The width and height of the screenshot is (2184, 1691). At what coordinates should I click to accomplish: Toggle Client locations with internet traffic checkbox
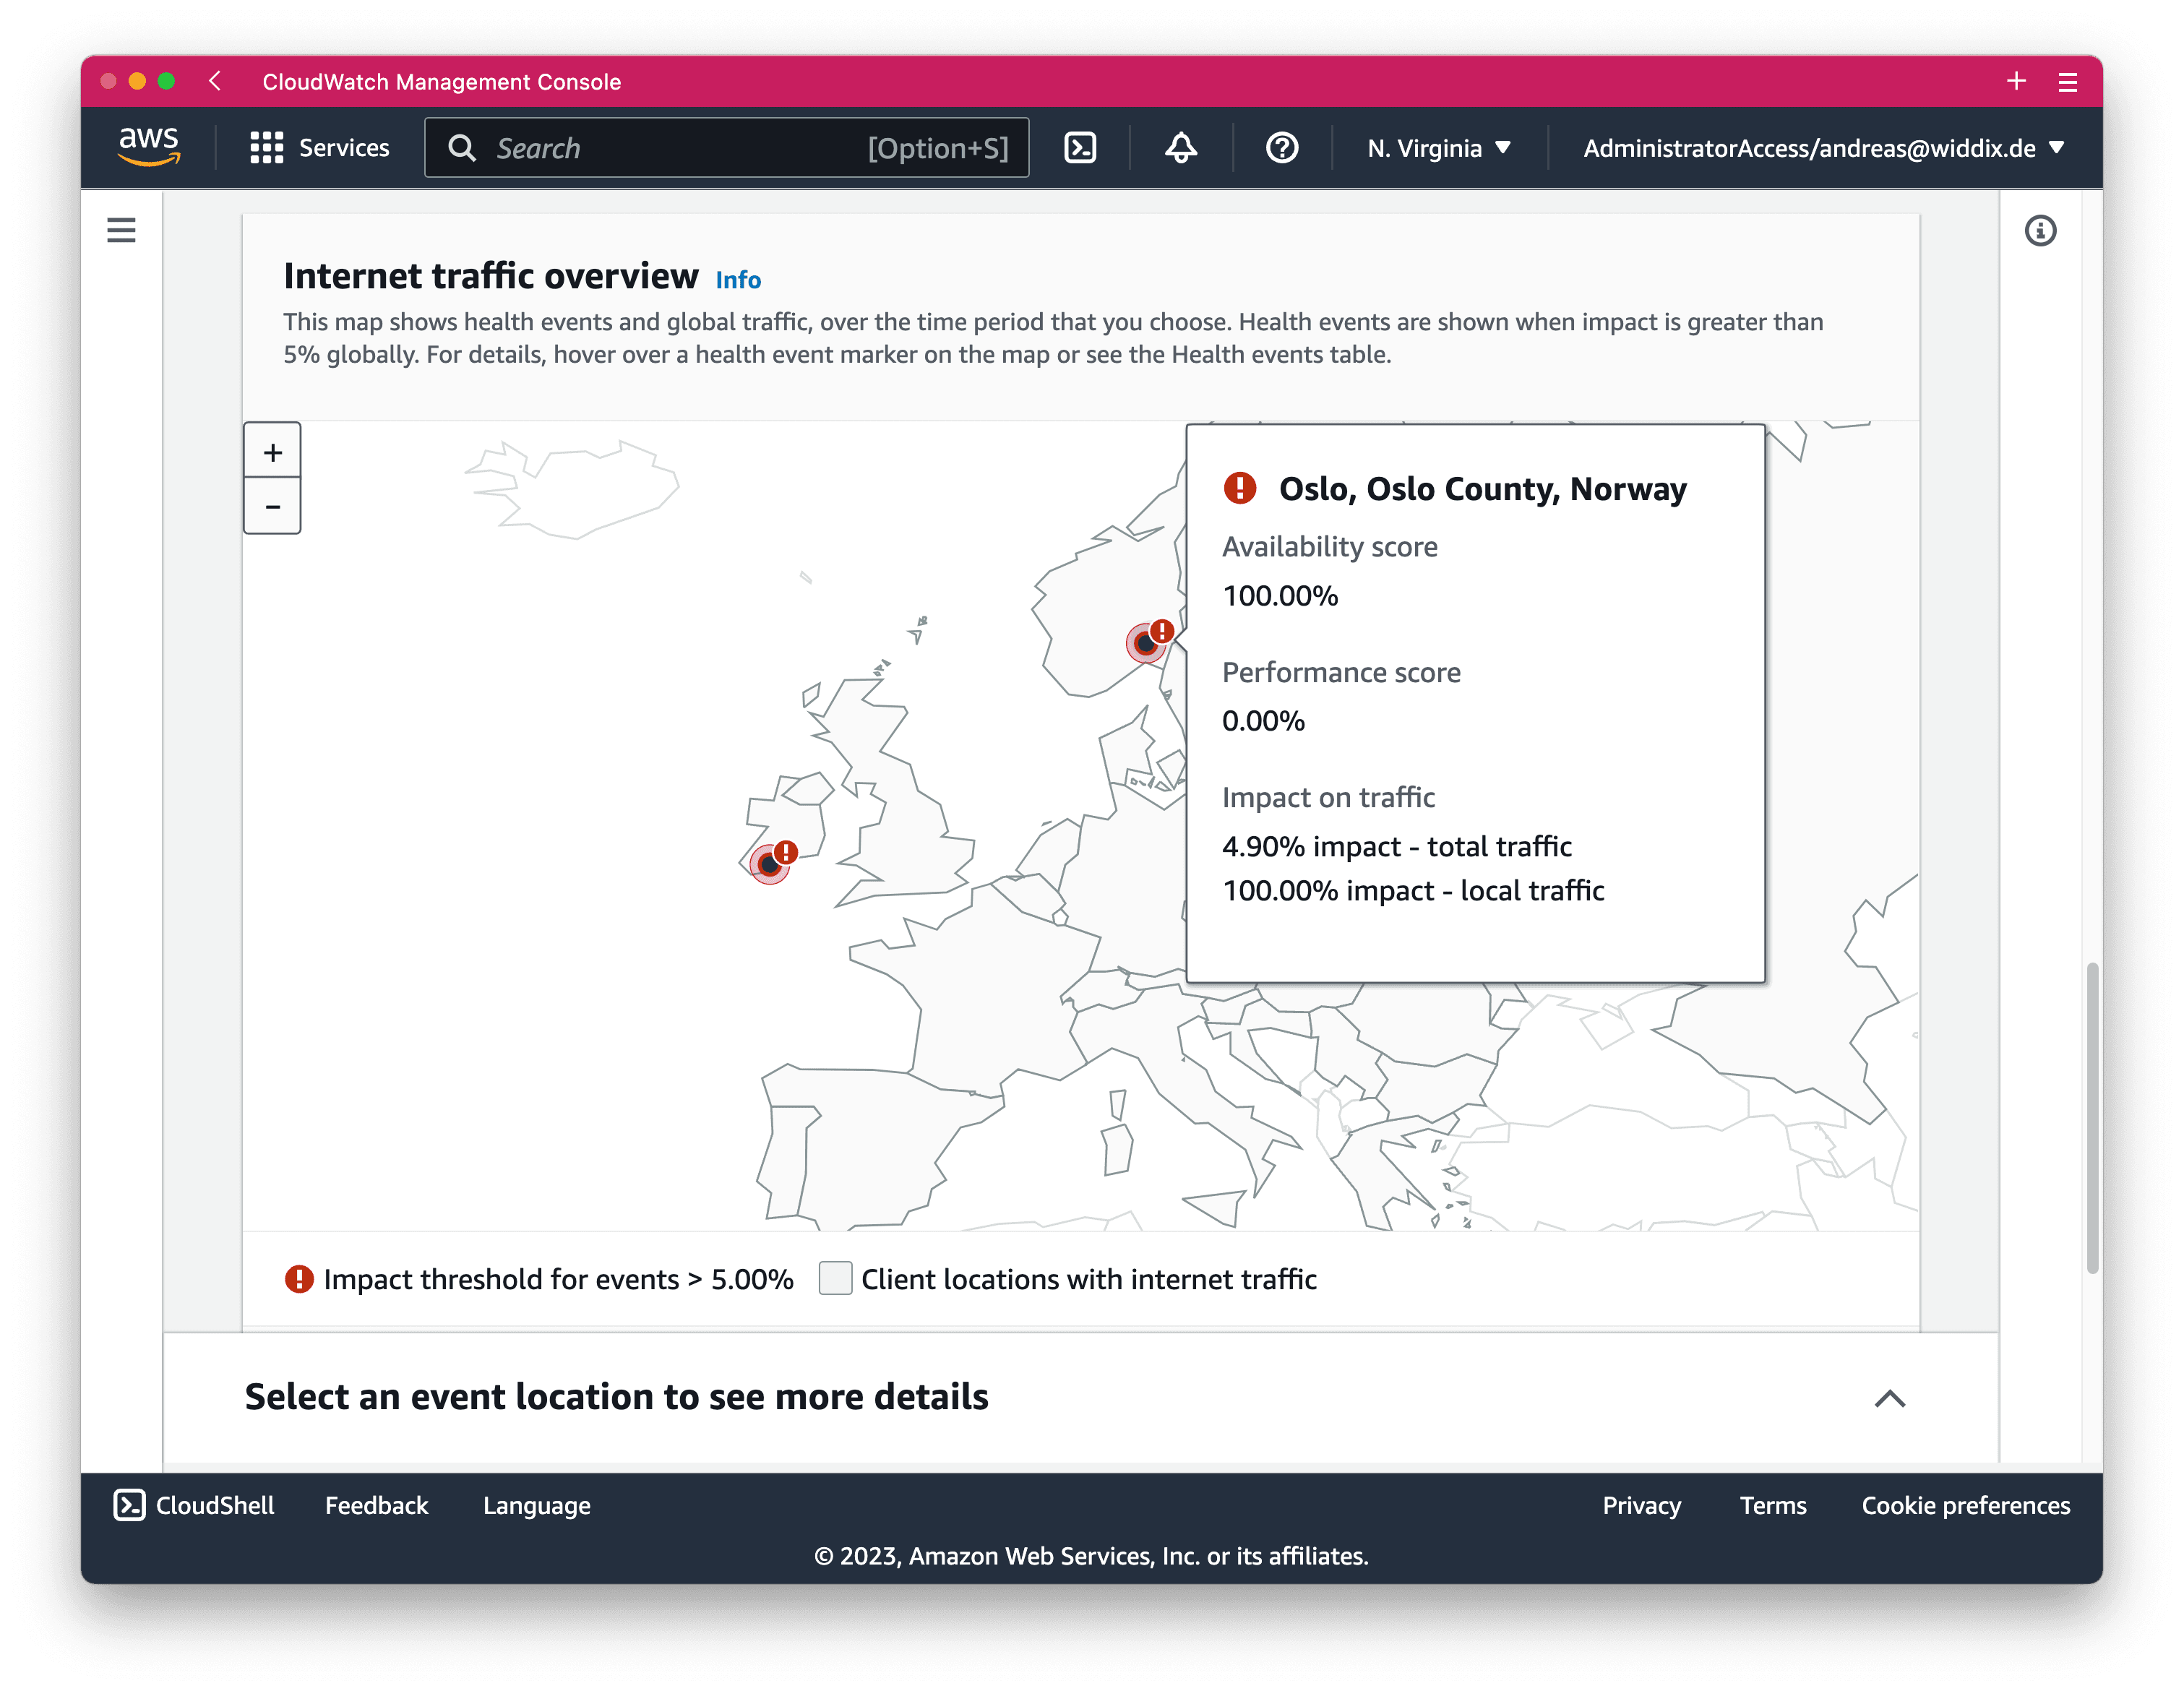[x=835, y=1278]
